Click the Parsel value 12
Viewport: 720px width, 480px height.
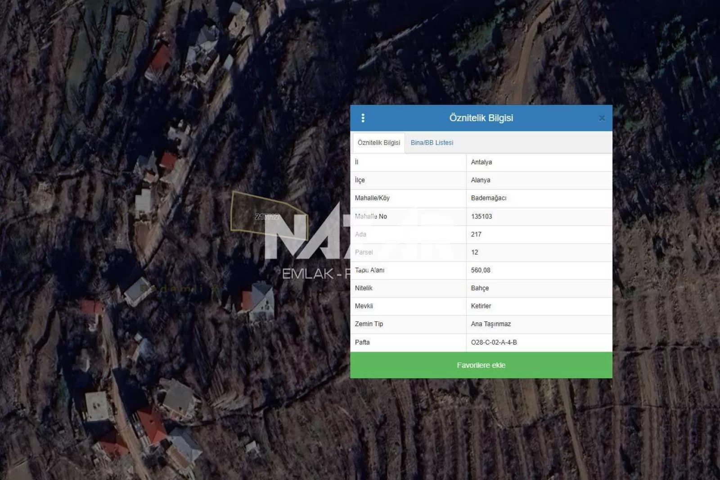[474, 253]
